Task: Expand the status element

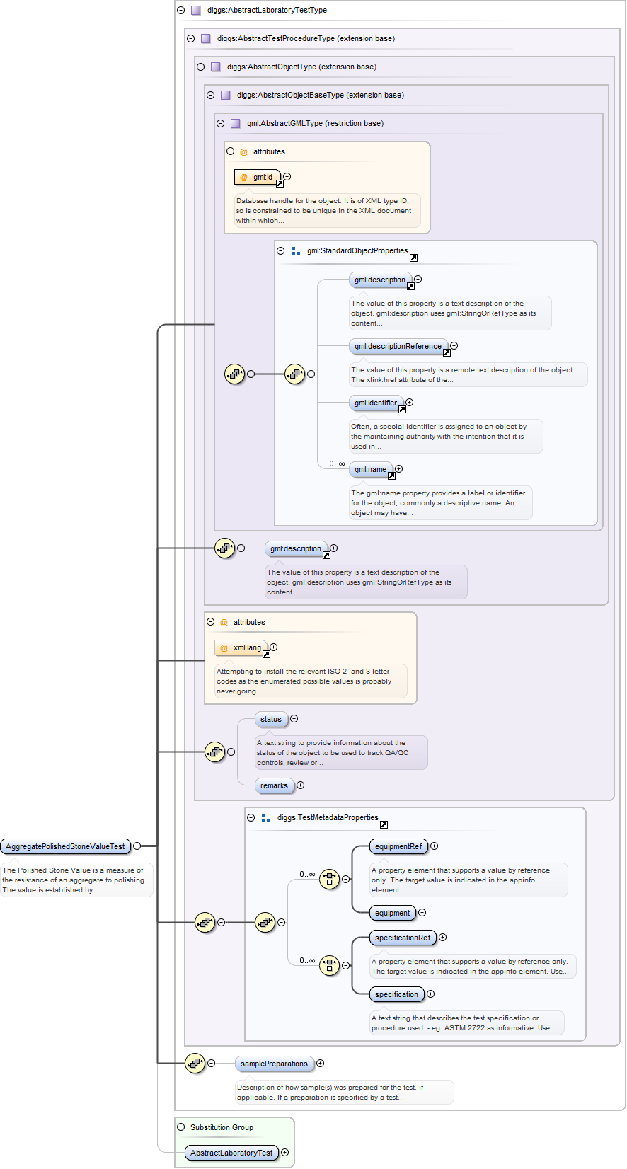Action: 294,719
